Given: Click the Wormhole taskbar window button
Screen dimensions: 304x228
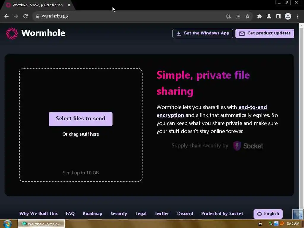Looking at the screenshot, I should coord(41,224).
